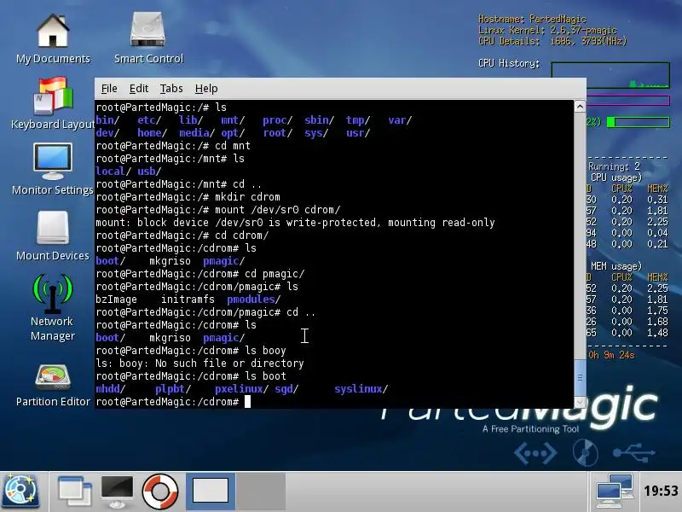This screenshot has height=512, width=682.
Task: Open the Keyboard Layout icon
Action: point(53,103)
